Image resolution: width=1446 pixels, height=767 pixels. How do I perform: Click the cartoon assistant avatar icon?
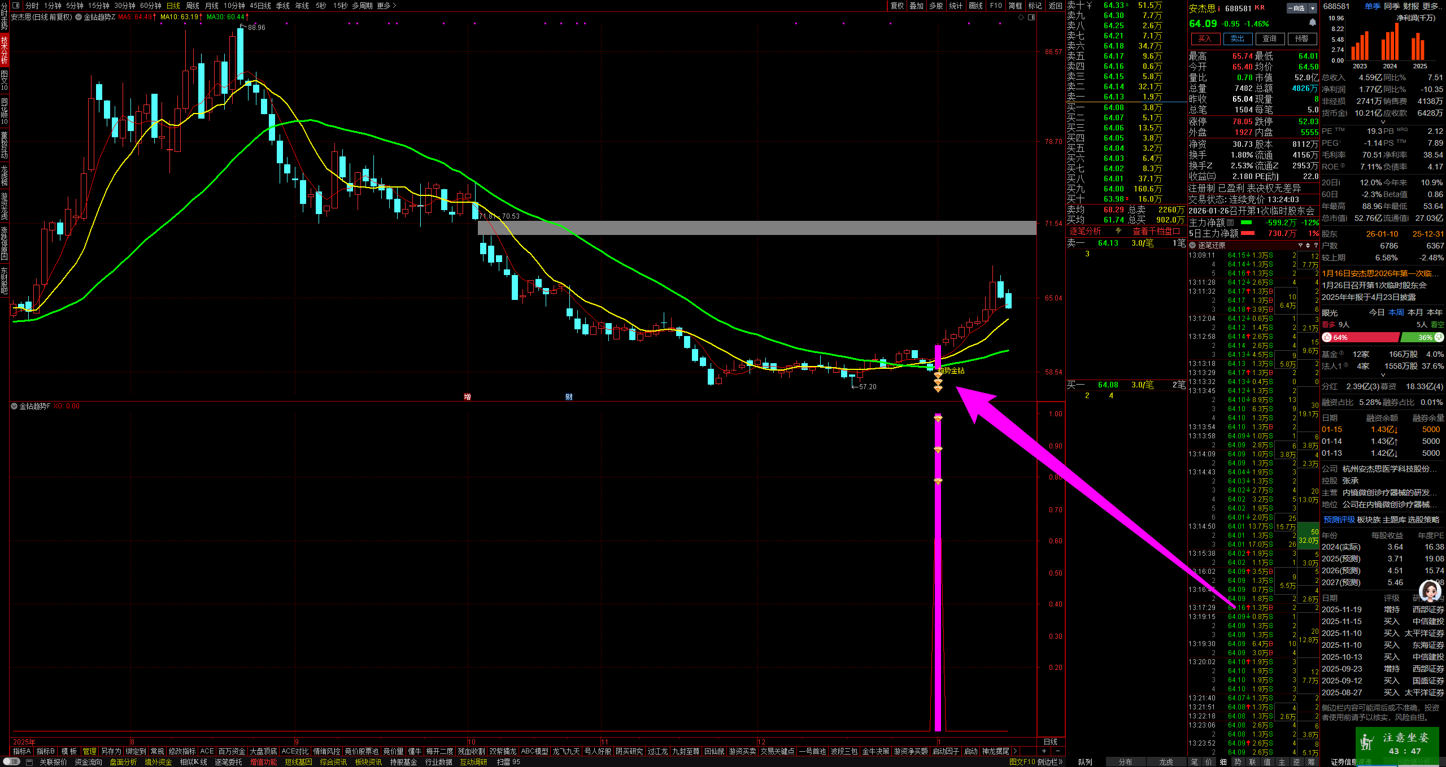coord(1429,591)
